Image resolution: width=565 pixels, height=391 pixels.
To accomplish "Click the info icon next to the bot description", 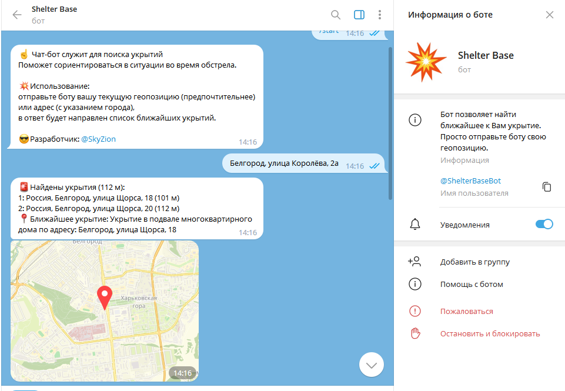I will click(415, 119).
